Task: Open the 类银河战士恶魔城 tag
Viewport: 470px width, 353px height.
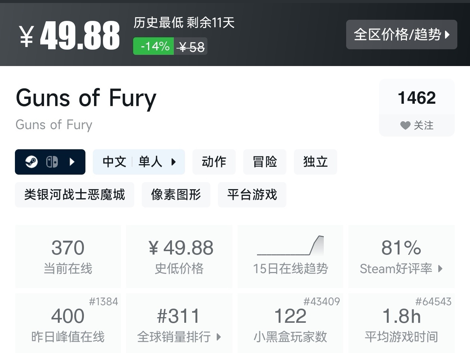Action: pos(74,195)
